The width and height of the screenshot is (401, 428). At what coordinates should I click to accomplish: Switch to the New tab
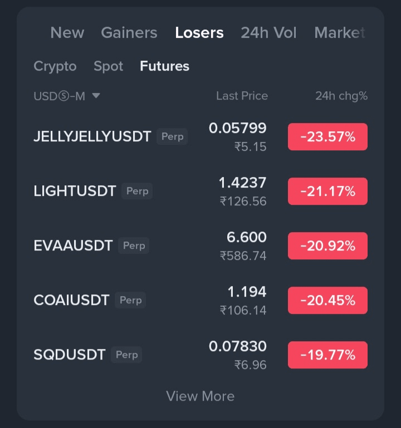67,32
